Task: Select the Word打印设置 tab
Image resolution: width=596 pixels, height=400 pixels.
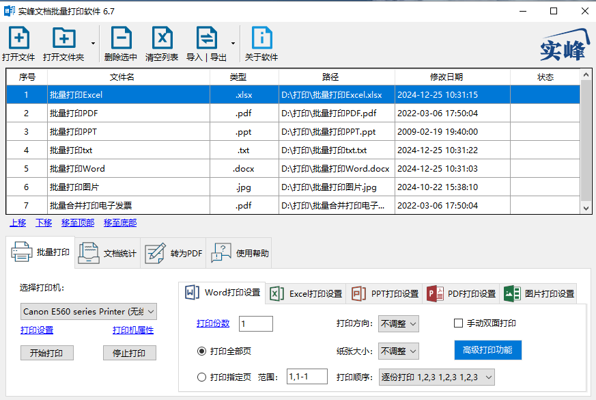Action: click(222, 293)
